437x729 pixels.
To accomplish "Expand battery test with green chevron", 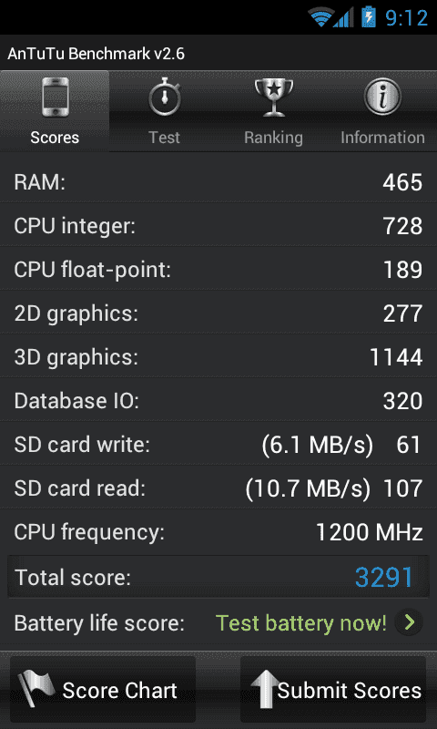I will (x=409, y=622).
